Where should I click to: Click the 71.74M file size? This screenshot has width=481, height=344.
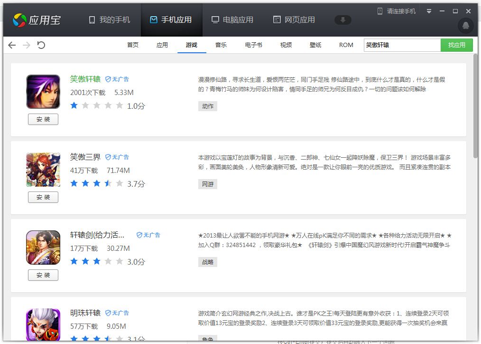tap(118, 171)
